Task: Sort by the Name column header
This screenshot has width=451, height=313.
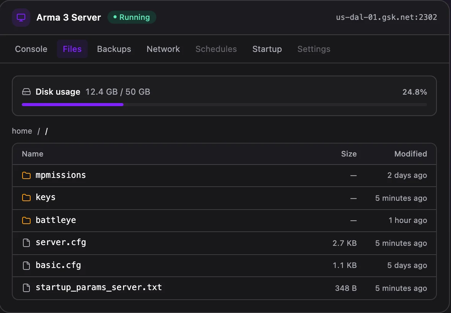Action: pyautogui.click(x=32, y=154)
